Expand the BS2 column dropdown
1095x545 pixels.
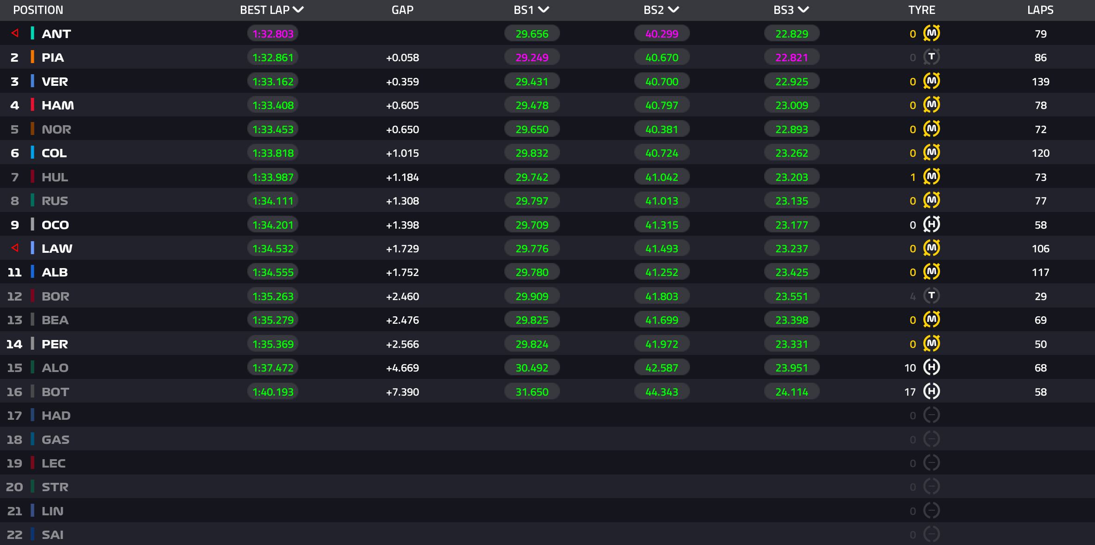[673, 10]
